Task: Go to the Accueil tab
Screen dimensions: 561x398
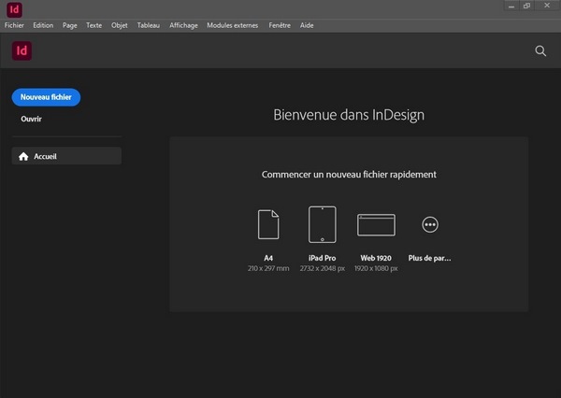Action: pos(66,156)
